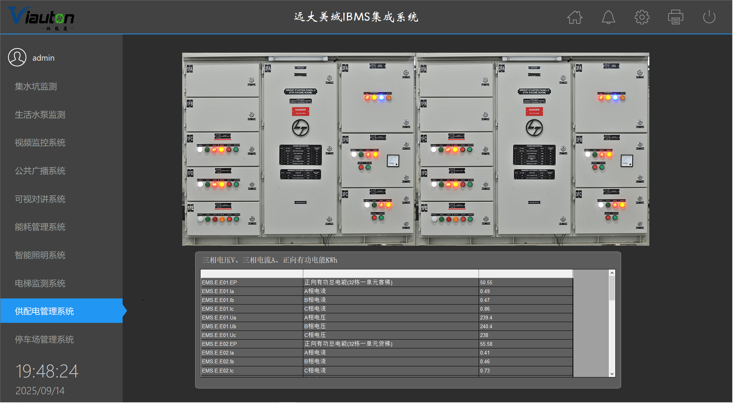
Task: Click the Viauton logo
Action: [x=41, y=18]
